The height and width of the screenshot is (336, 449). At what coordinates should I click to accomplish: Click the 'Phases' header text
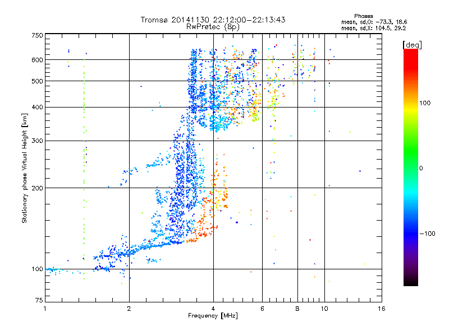coord(363,16)
